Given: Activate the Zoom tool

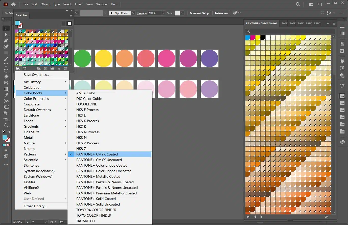Looking at the screenshot, I should click(x=6, y=126).
